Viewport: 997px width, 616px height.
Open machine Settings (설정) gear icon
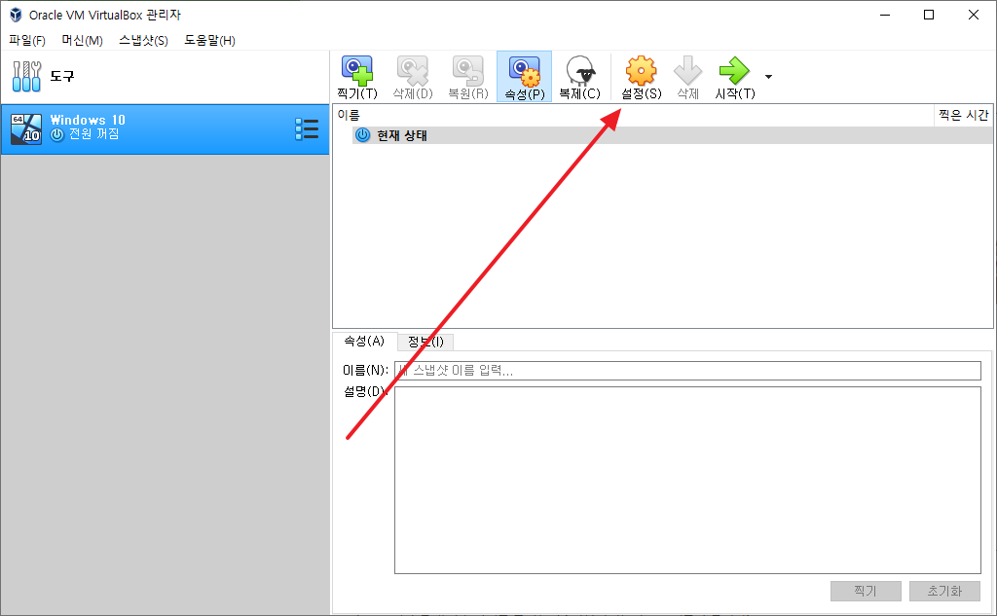pyautogui.click(x=641, y=76)
